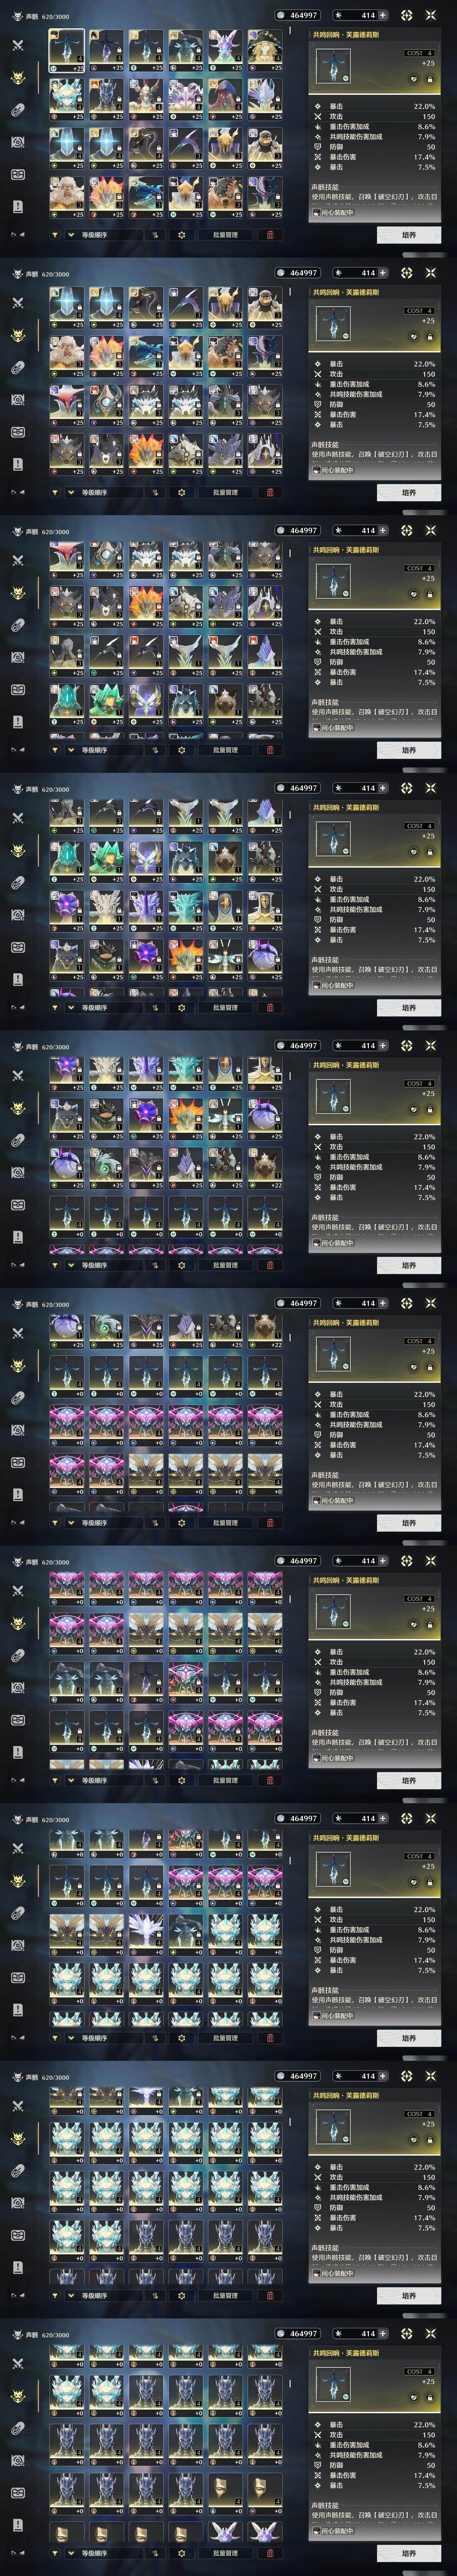Open weapons category in topmost panel's sidebar
This screenshot has height=2576, width=457.
click(17, 45)
